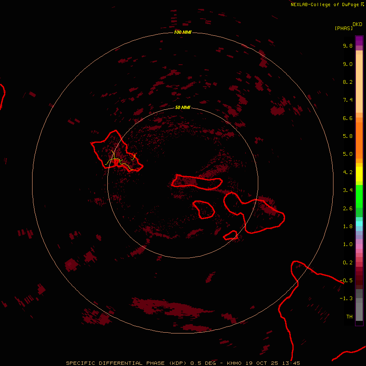366x366 pixels.
Task: Click the [PHAS] units label
Action: coord(344,28)
